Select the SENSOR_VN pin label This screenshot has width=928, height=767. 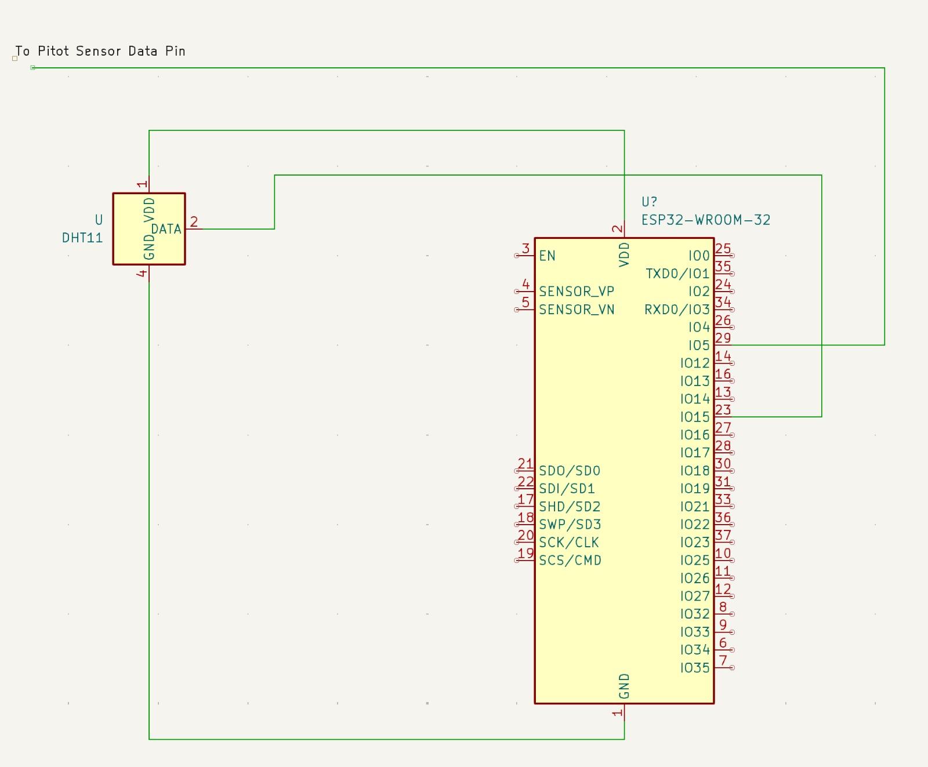click(577, 309)
